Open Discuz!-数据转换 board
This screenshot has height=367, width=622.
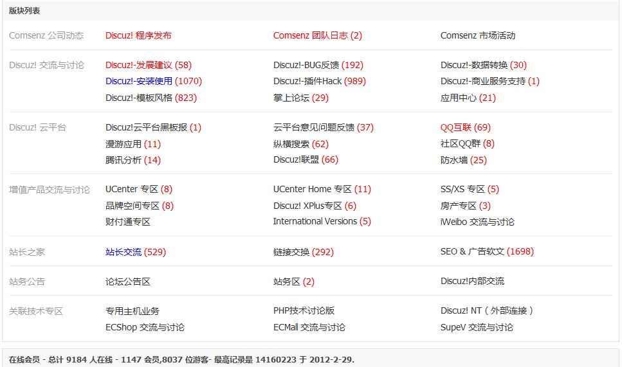click(x=474, y=65)
